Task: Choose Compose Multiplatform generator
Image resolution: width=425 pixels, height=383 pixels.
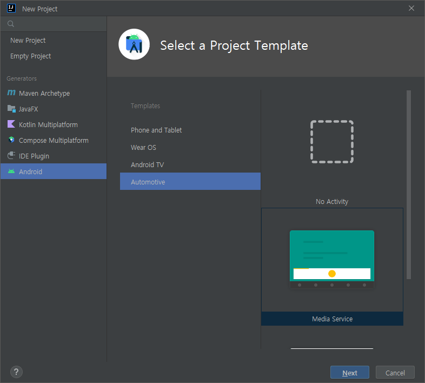Action: [54, 141]
